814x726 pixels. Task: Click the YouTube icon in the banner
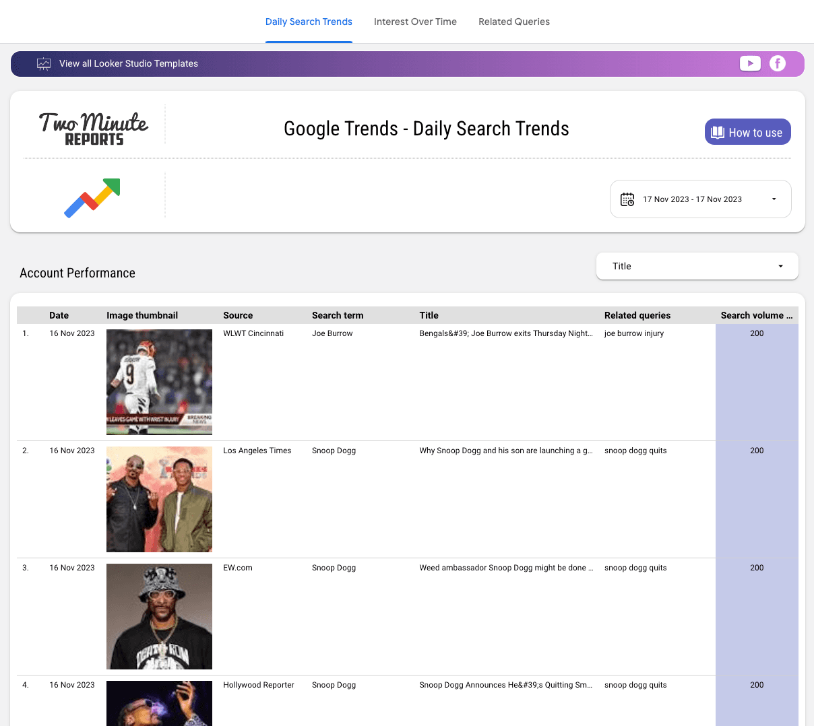(750, 63)
